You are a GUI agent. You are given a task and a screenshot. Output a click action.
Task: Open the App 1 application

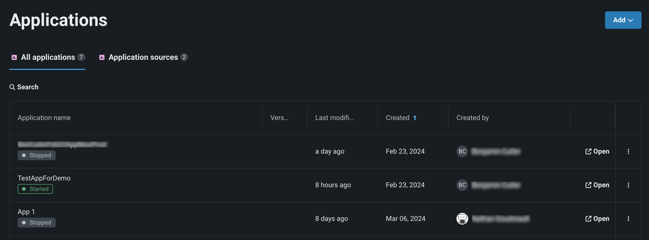tap(597, 219)
